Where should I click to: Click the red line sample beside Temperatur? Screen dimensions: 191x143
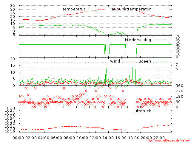point(95,9)
